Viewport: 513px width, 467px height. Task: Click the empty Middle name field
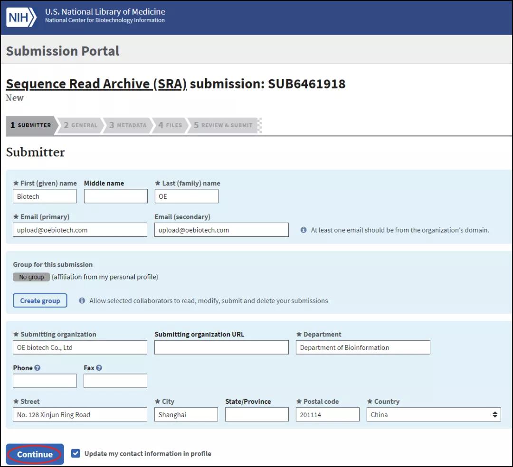116,196
